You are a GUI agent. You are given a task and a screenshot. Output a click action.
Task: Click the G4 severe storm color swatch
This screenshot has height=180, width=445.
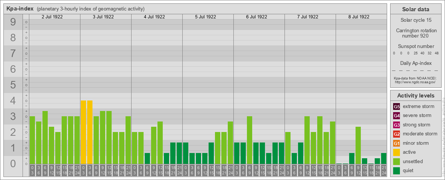(397, 115)
